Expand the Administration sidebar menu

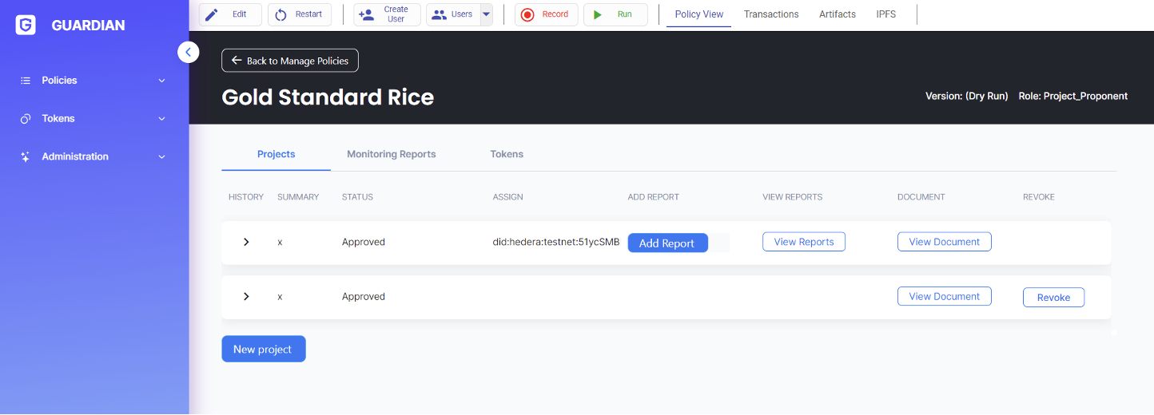point(94,157)
